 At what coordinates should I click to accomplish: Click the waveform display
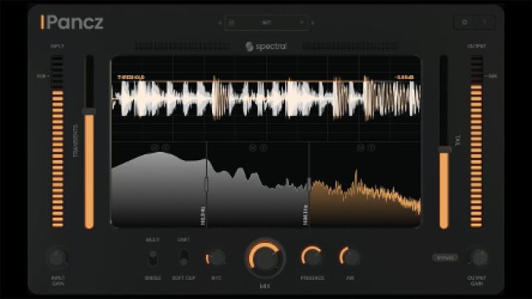(266, 98)
